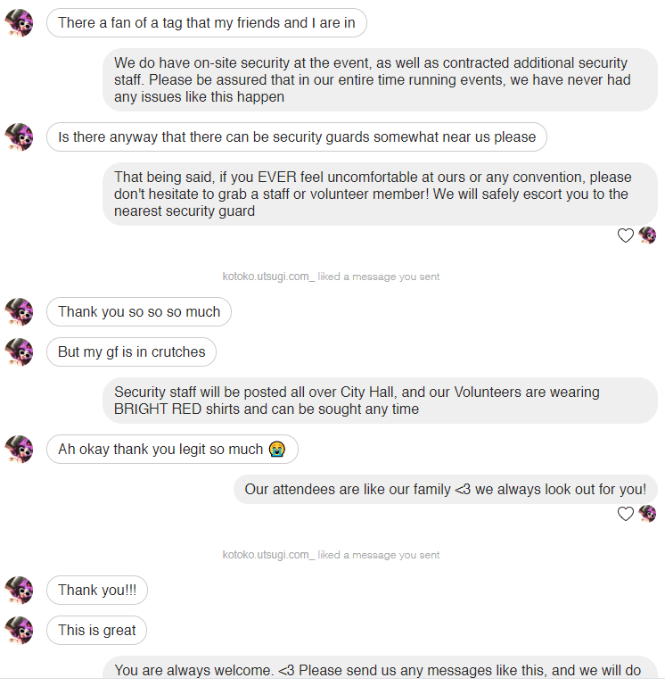665x686 pixels.
Task: Click the avatar next to 'Thank you so so so much'
Action: click(19, 312)
